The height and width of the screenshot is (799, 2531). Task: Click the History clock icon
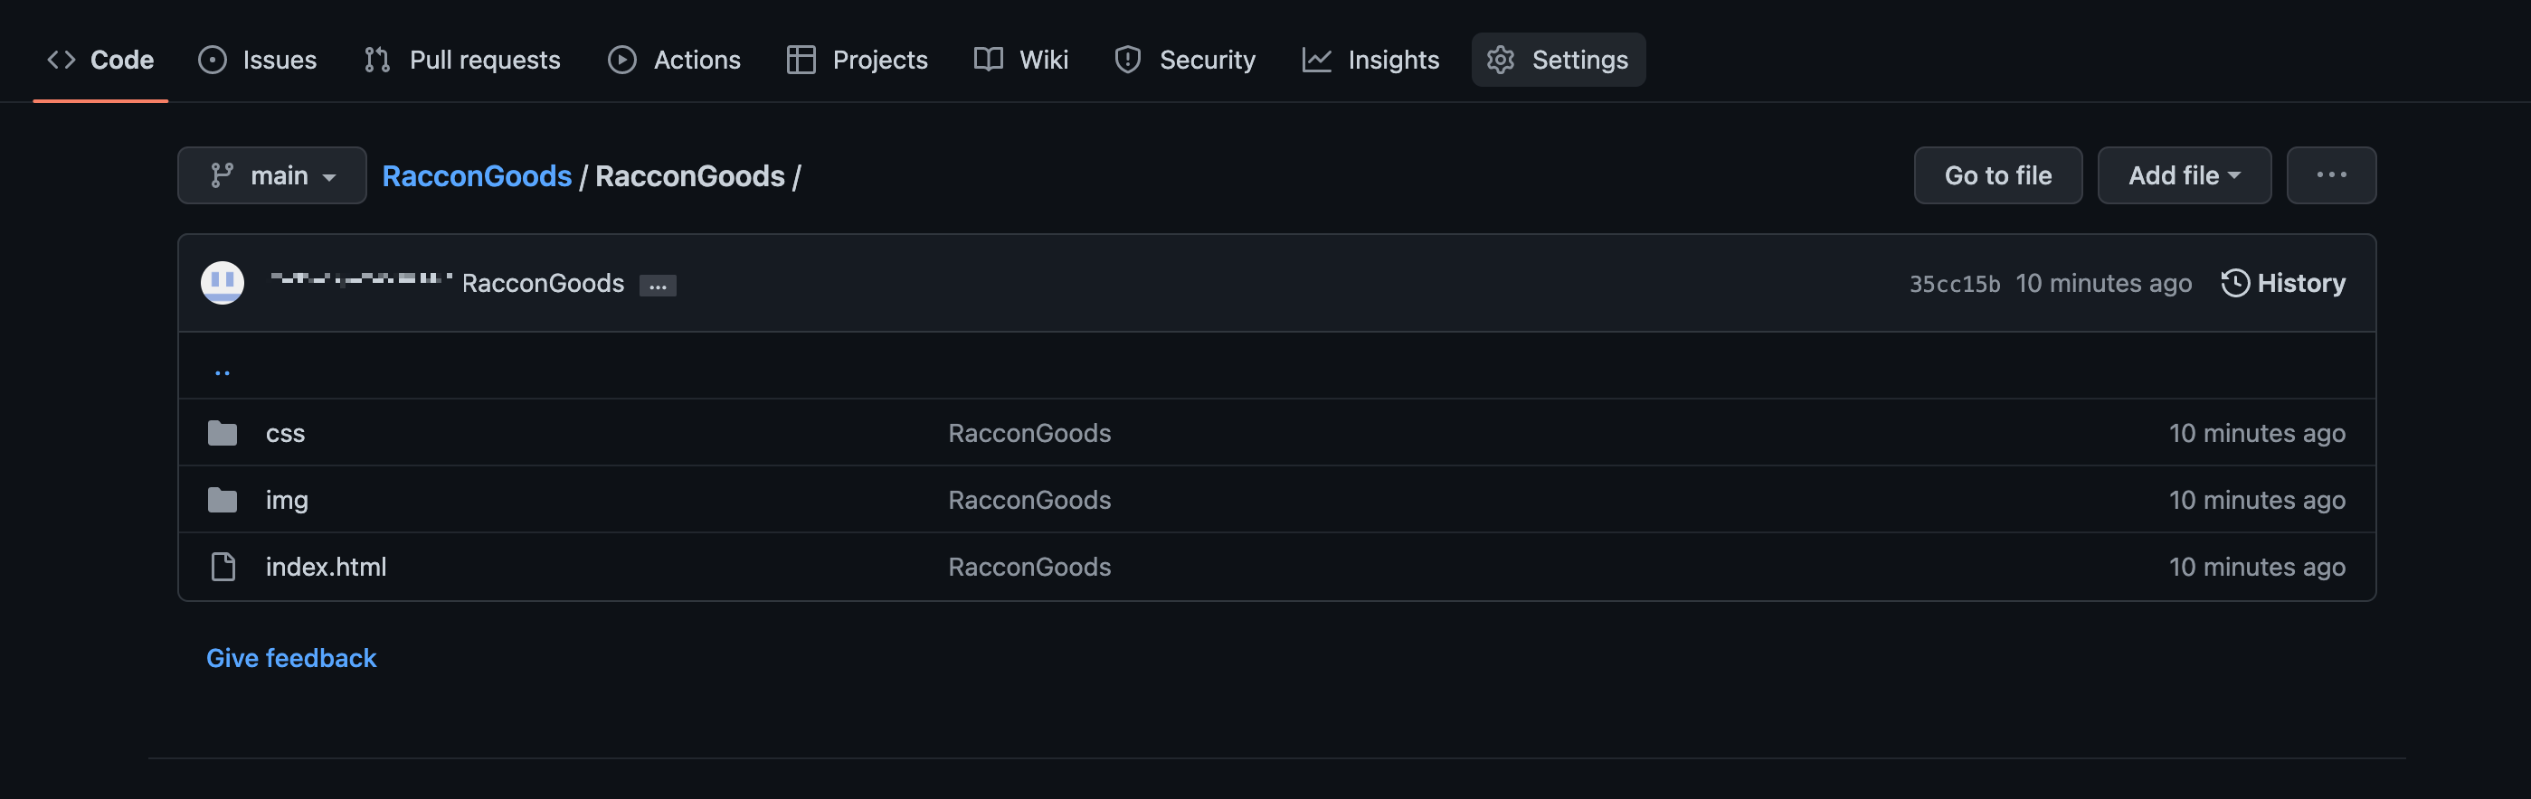pyautogui.click(x=2235, y=283)
